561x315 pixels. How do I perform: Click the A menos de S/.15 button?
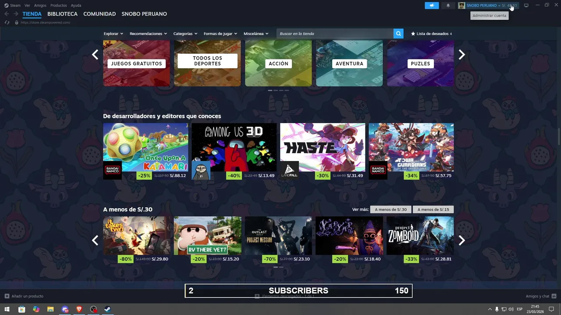point(433,210)
